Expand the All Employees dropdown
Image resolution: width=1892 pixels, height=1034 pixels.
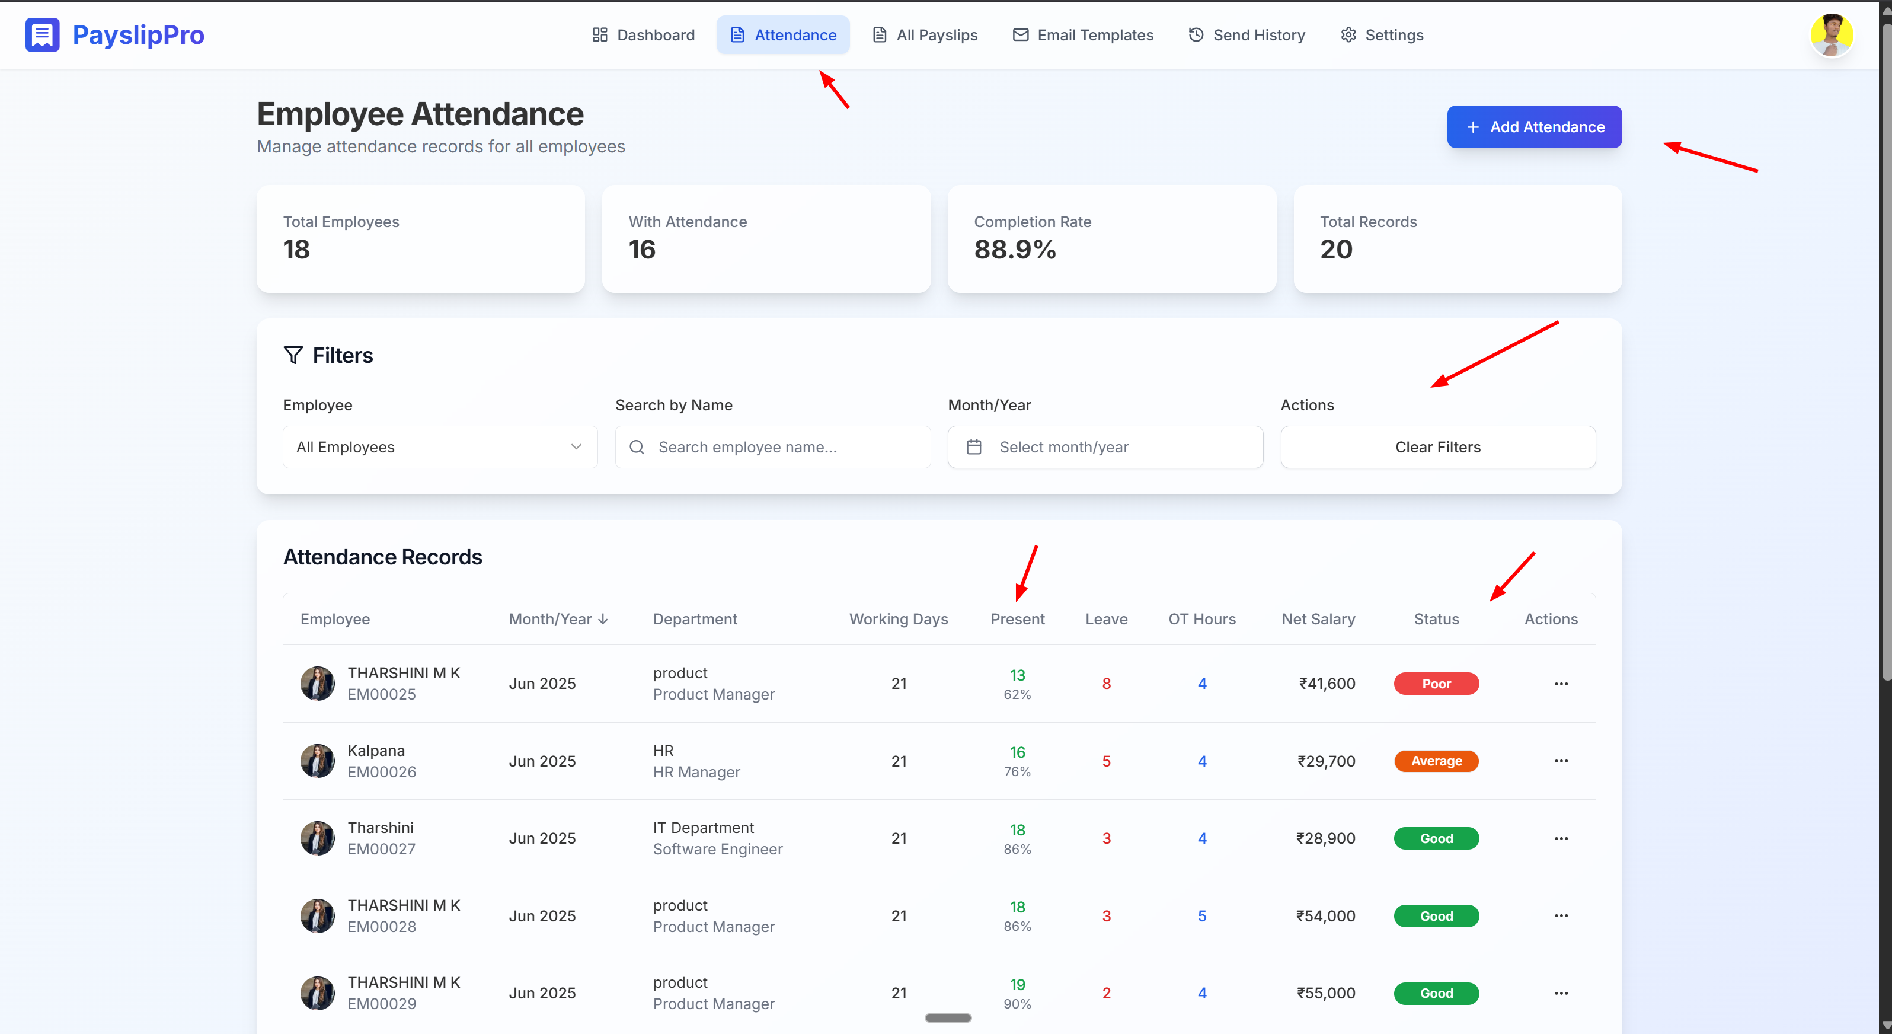[x=440, y=447]
